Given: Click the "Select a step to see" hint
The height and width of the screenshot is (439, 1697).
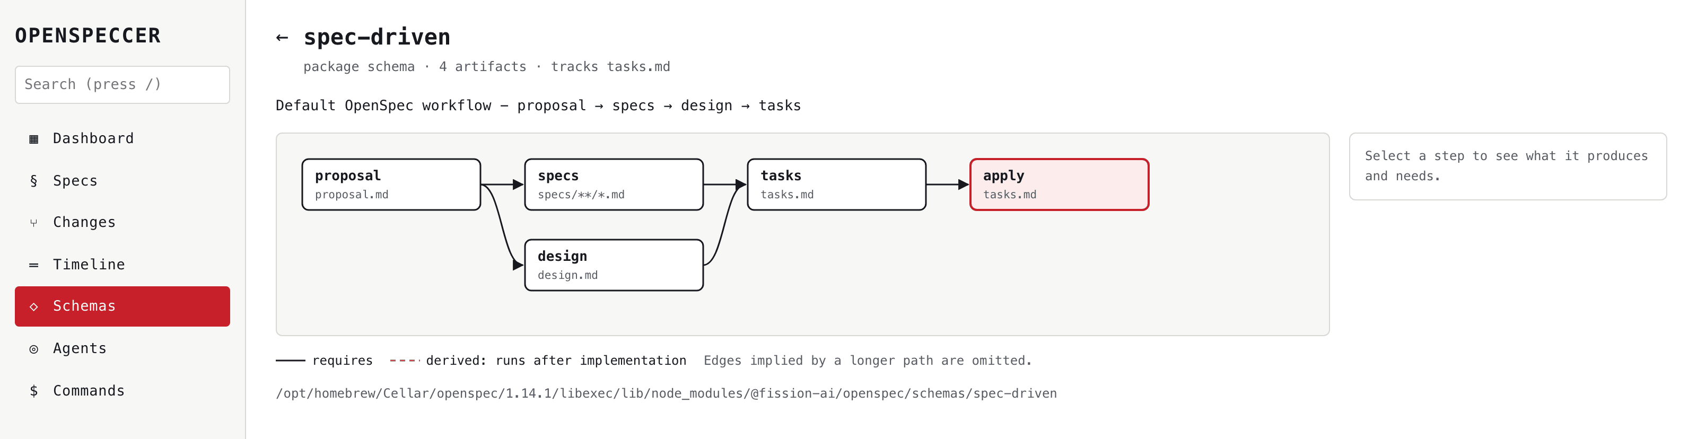Looking at the screenshot, I should [x=1506, y=166].
